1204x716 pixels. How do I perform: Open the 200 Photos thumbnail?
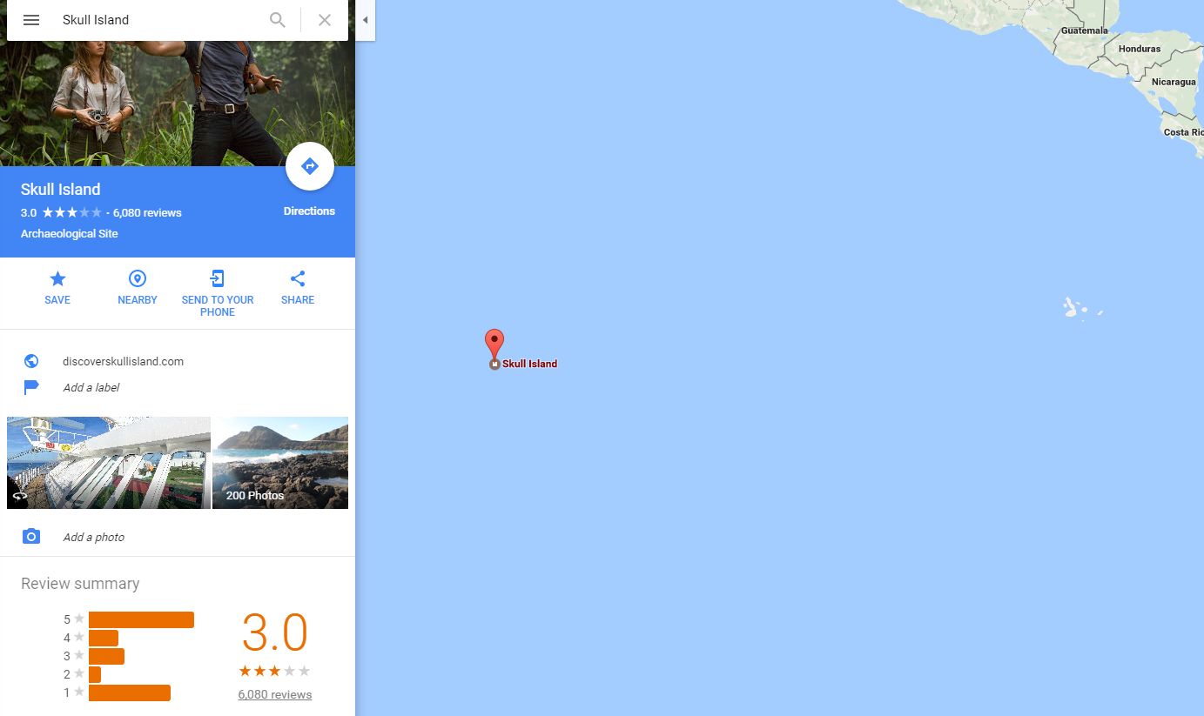click(x=280, y=463)
